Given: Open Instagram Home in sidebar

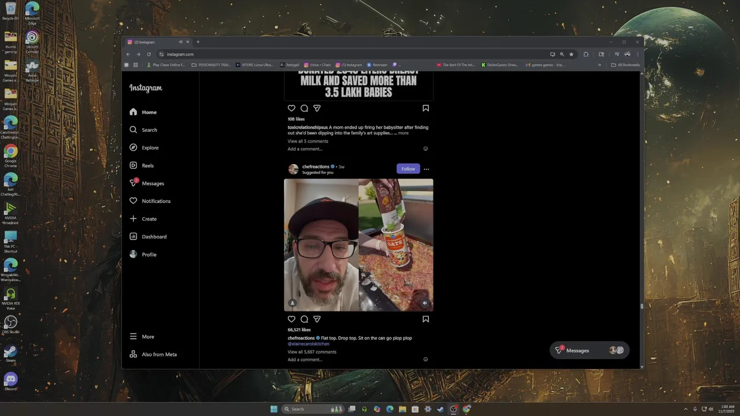Looking at the screenshot, I should click(x=143, y=112).
